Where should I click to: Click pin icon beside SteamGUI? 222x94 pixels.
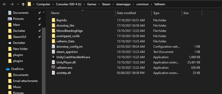point(40,37)
